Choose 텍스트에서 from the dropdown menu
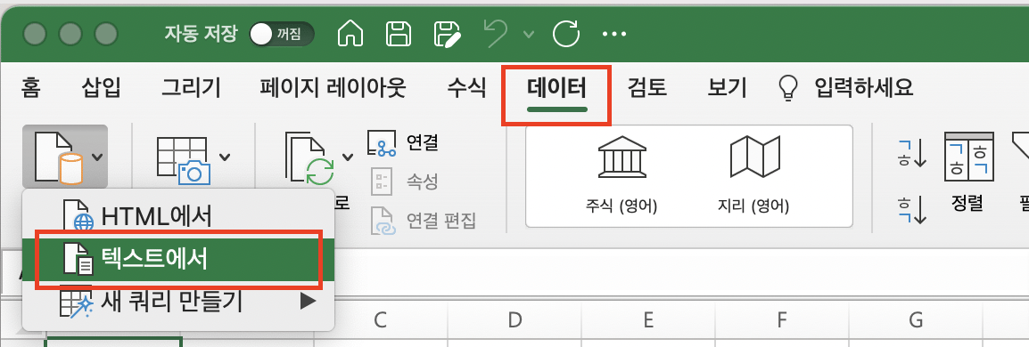The width and height of the screenshot is (1029, 347). pos(179,259)
